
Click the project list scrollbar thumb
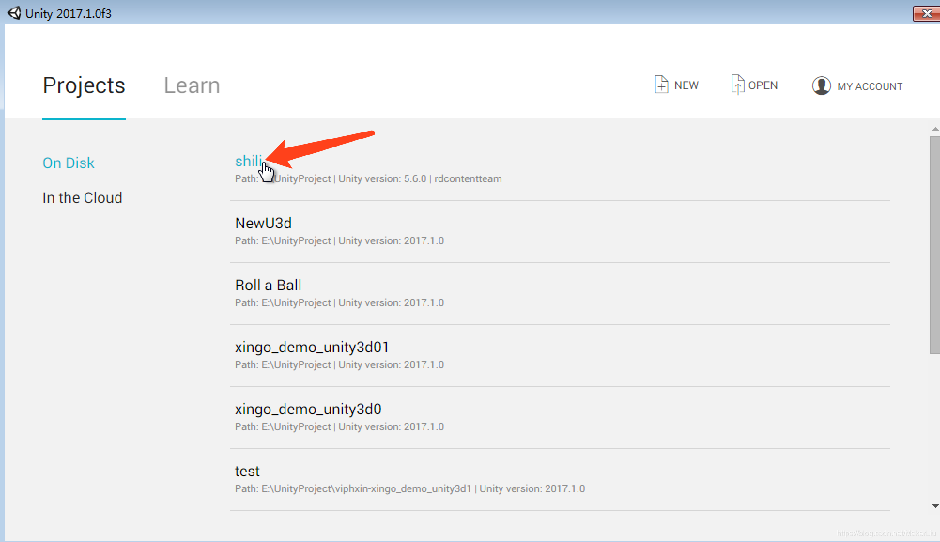[935, 245]
